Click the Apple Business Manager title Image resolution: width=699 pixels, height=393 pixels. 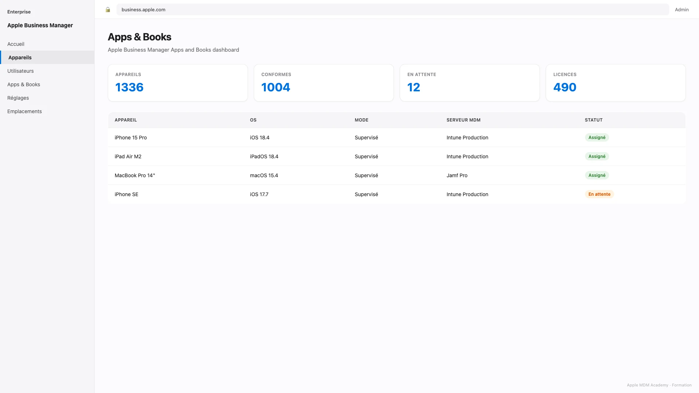click(x=40, y=25)
